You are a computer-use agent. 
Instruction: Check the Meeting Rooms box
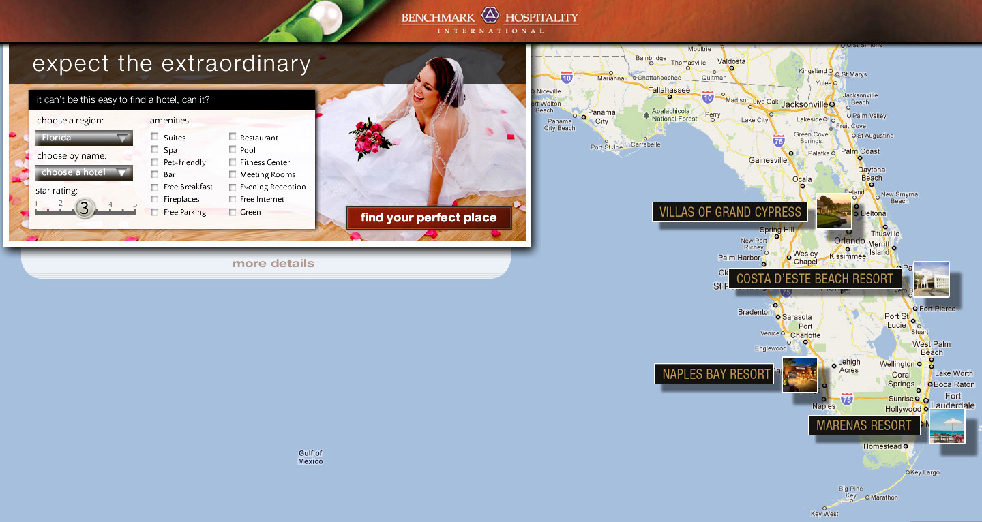click(233, 174)
